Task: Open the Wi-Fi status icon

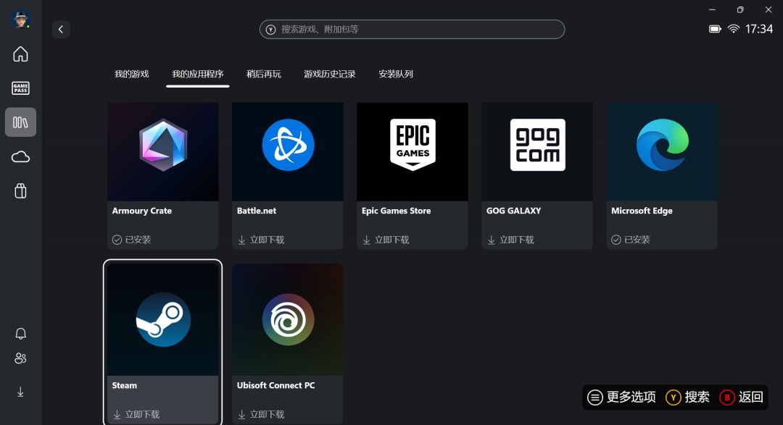Action: [734, 29]
